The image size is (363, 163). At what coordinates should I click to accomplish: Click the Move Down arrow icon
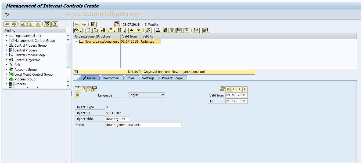(139, 30)
